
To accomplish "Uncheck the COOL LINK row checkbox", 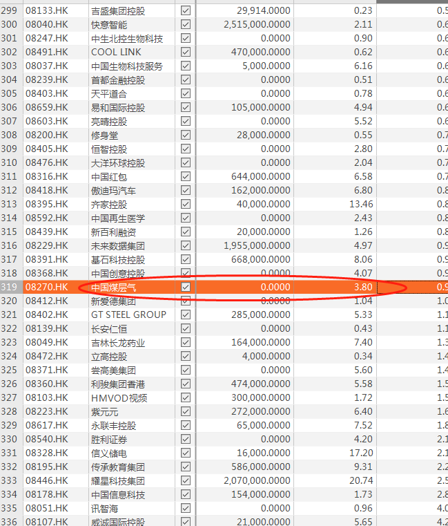I will click(x=186, y=52).
